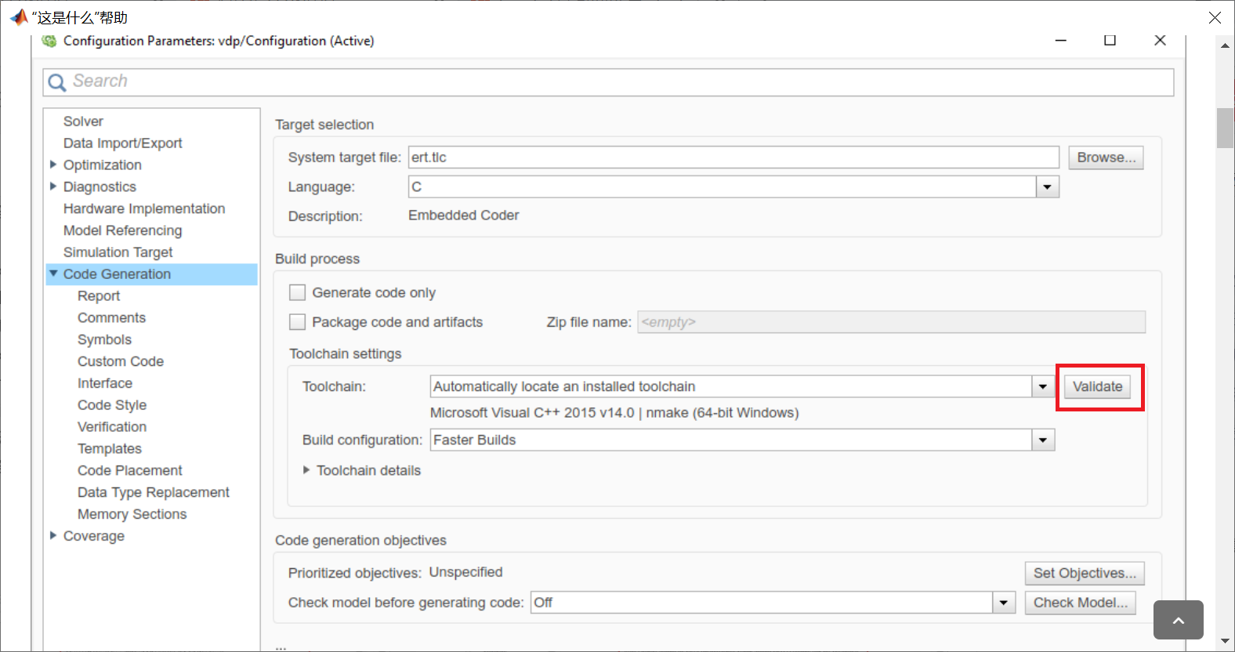Click the System target file field
Image resolution: width=1235 pixels, height=652 pixels.
733,158
